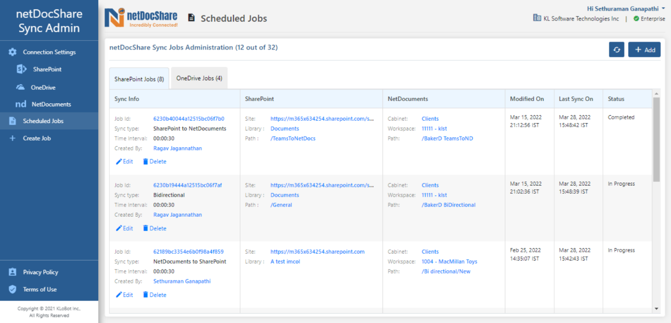Open the Privacy Policy link
The height and width of the screenshot is (323, 671).
(40, 272)
